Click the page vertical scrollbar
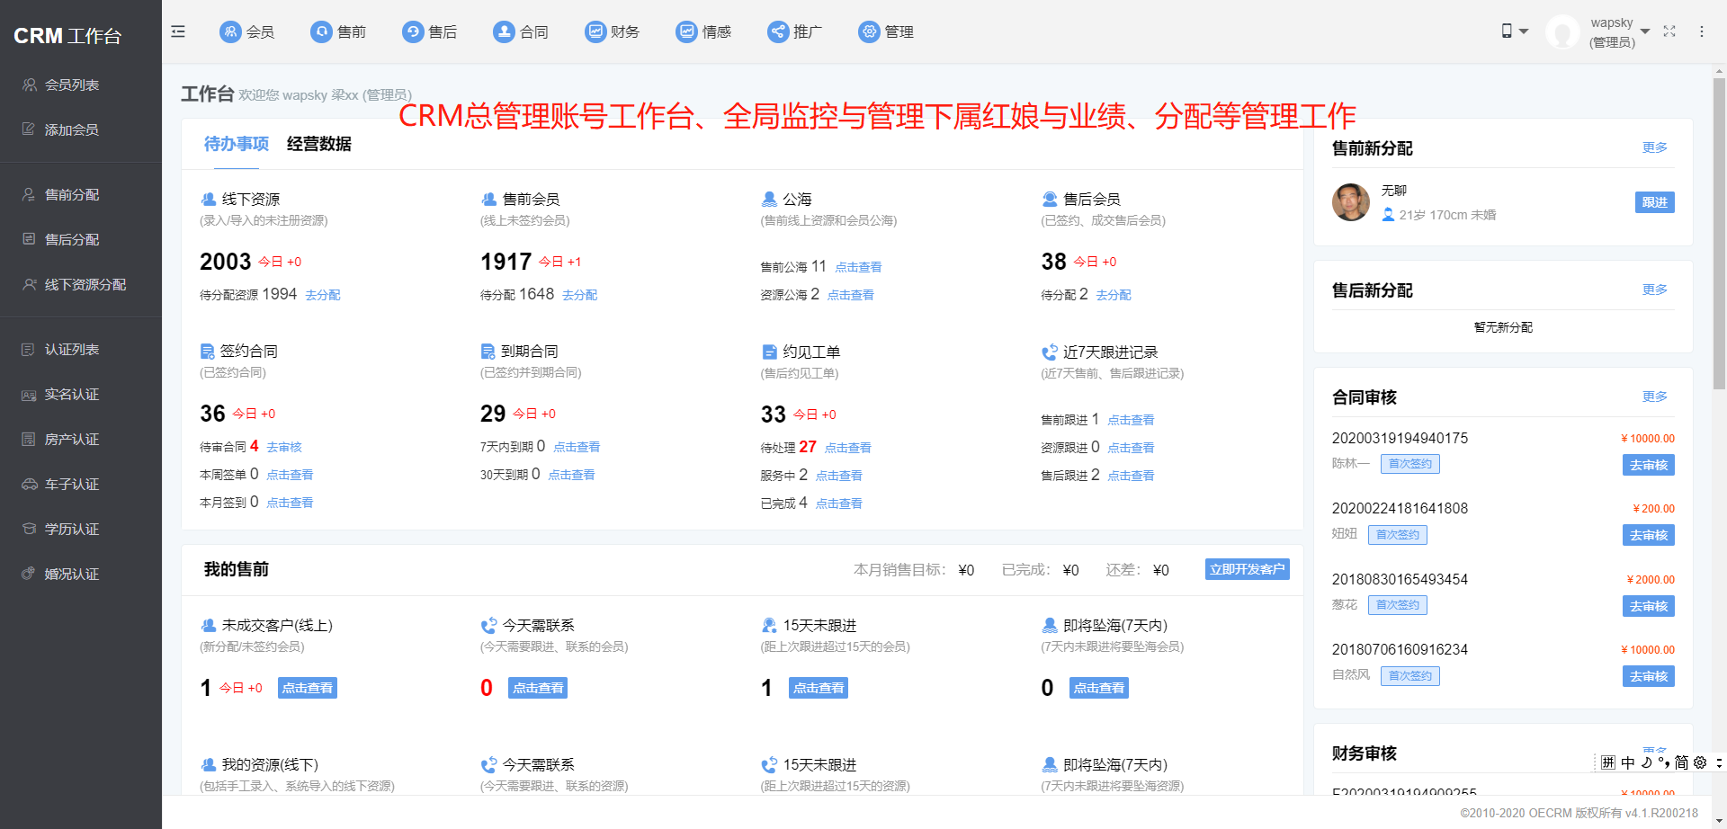The image size is (1727, 829). pos(1719,234)
